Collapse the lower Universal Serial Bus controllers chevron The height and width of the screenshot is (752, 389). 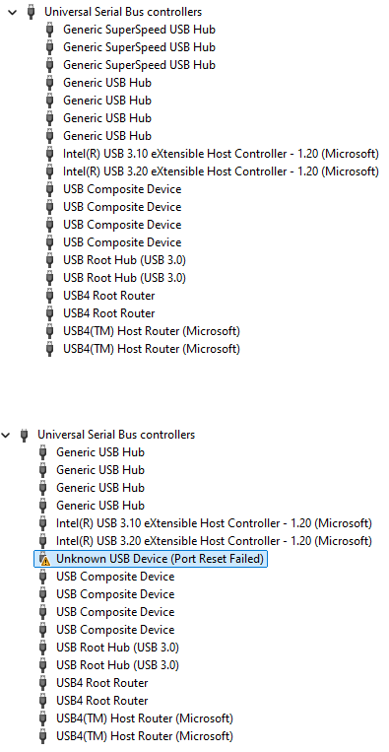6,435
